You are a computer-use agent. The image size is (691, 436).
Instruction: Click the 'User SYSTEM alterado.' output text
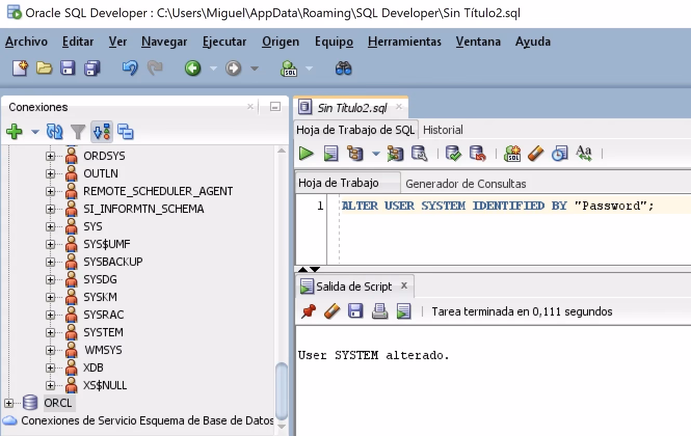point(373,356)
